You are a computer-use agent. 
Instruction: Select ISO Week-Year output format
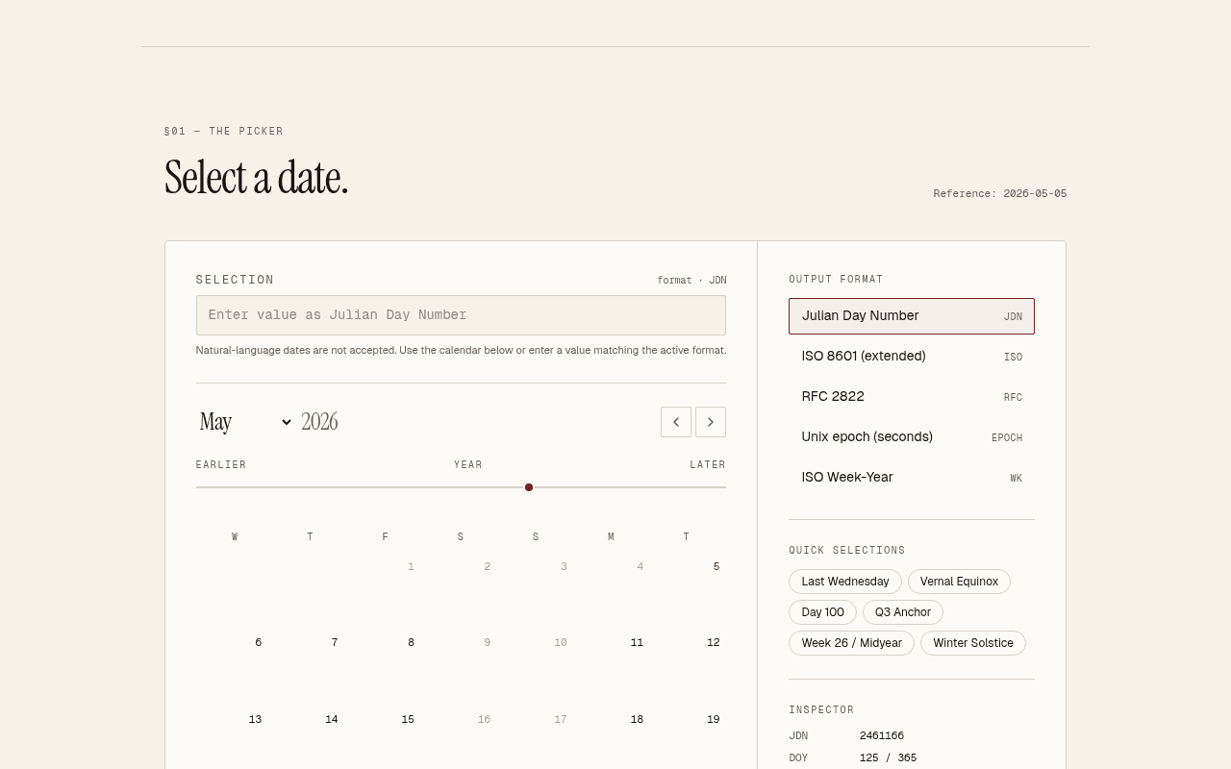(912, 478)
